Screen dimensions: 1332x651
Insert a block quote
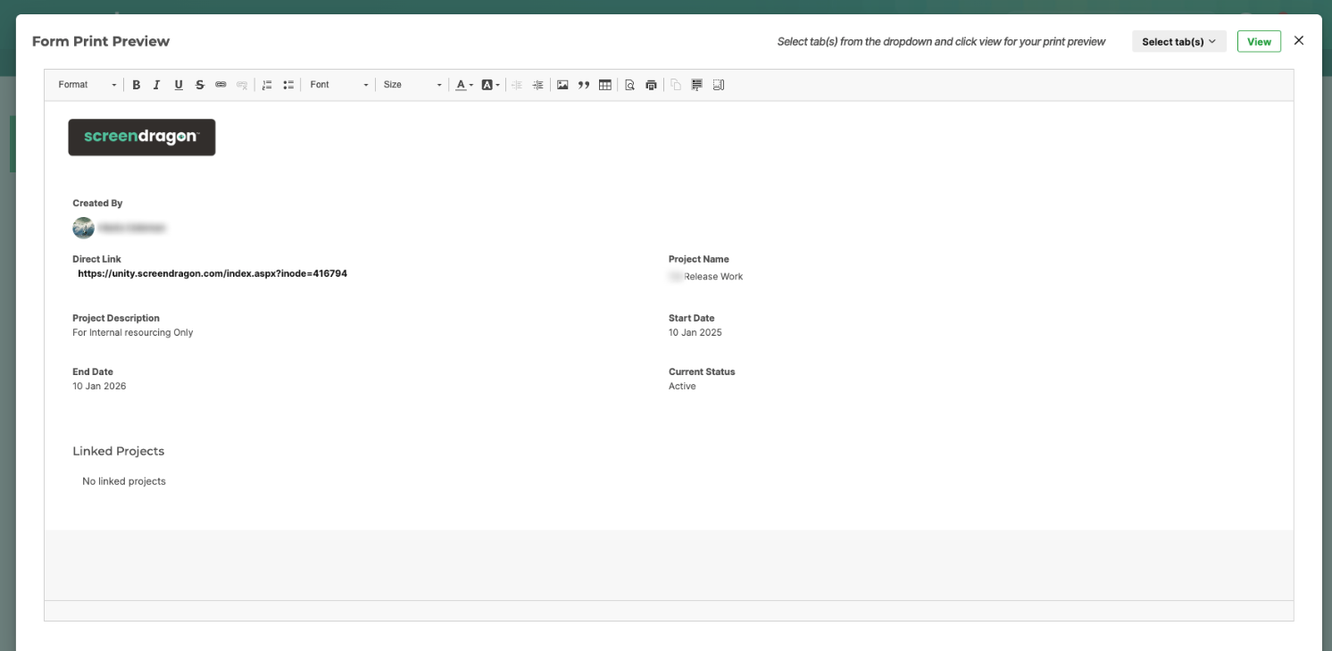(x=584, y=85)
